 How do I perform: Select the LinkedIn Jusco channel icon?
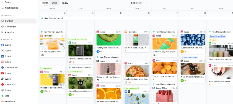(2, 56)
